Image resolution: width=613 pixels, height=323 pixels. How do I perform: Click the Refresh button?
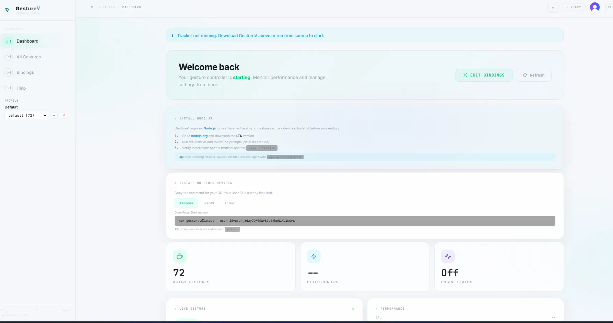[533, 75]
